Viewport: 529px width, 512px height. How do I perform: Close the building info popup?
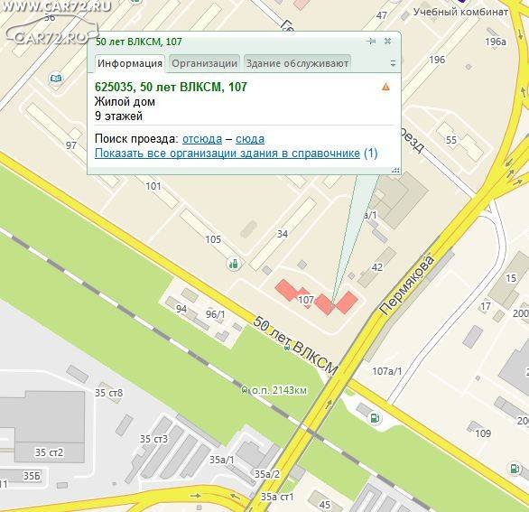387,42
